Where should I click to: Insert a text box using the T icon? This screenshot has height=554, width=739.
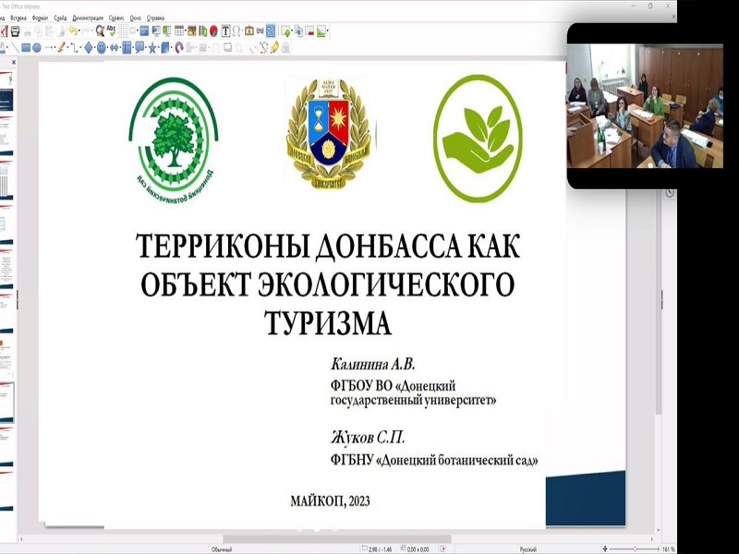click(x=224, y=30)
